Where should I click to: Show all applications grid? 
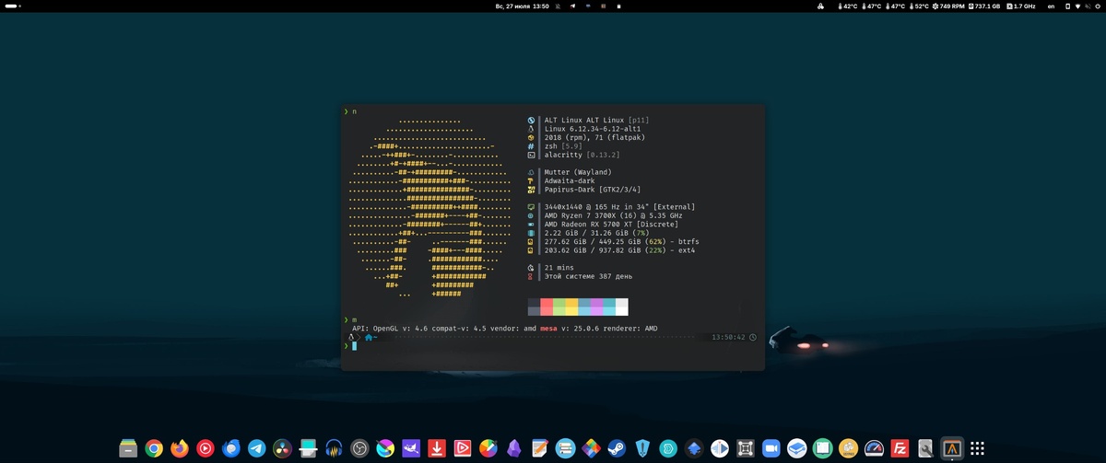pyautogui.click(x=978, y=448)
